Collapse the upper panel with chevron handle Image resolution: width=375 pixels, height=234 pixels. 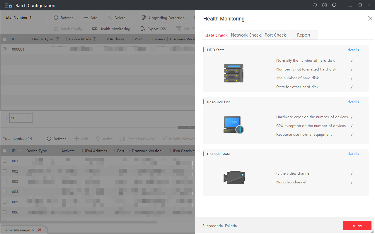(x=190, y=128)
